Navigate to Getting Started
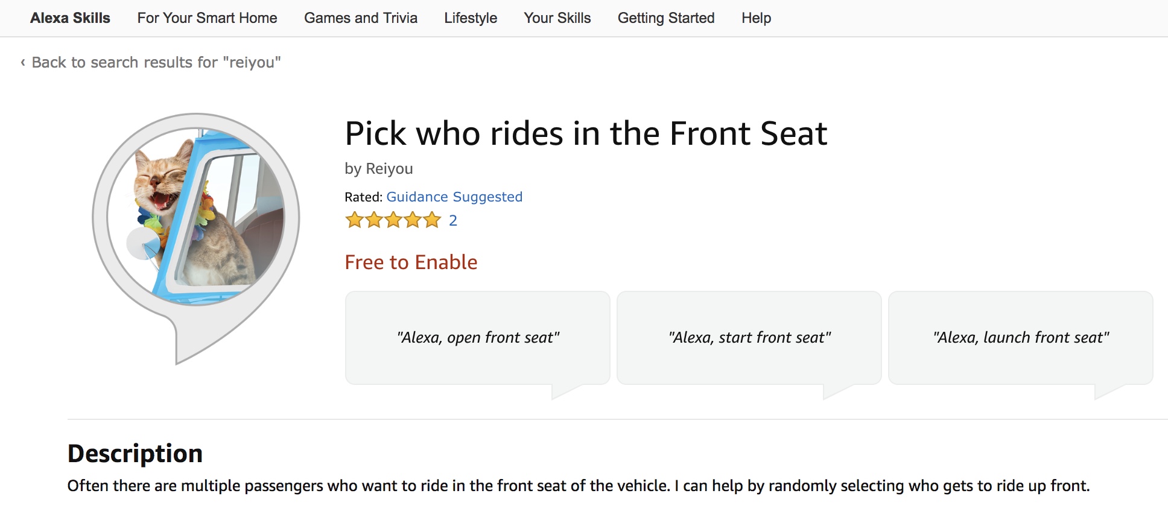The width and height of the screenshot is (1168, 508). point(665,18)
